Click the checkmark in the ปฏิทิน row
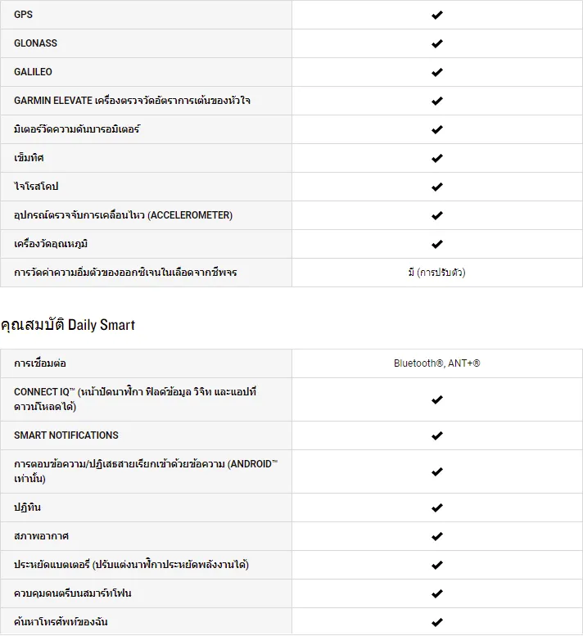The image size is (583, 636). (436, 507)
